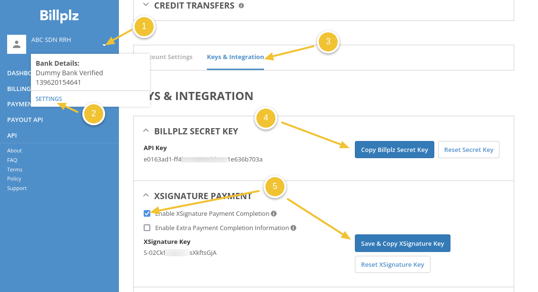Click info icon beside Extra Payment Completion Information
Viewport: 538px width, 292px height.
(293, 228)
